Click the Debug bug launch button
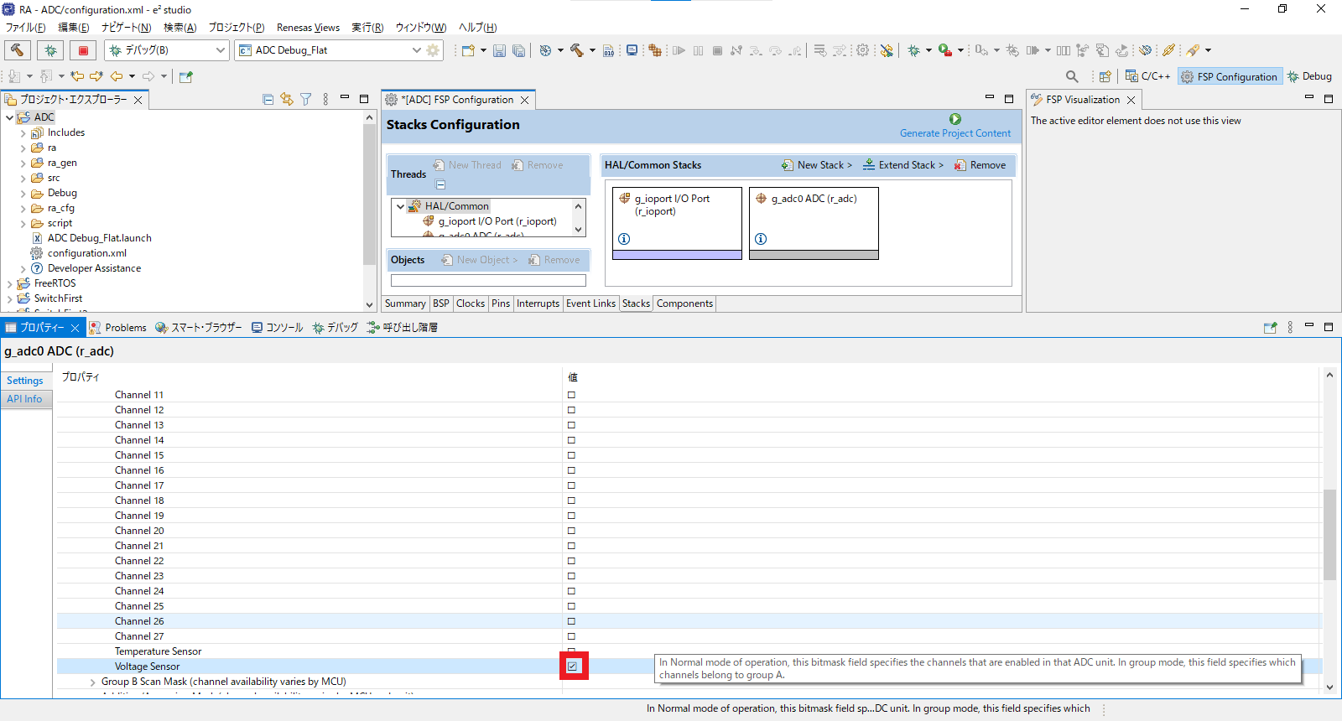 click(50, 50)
